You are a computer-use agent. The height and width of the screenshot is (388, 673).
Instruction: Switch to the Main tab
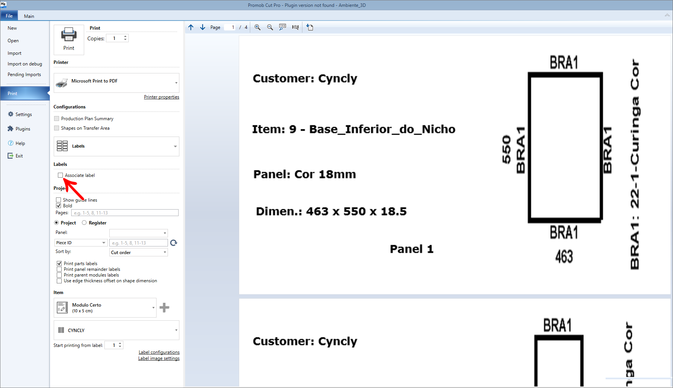(x=29, y=16)
